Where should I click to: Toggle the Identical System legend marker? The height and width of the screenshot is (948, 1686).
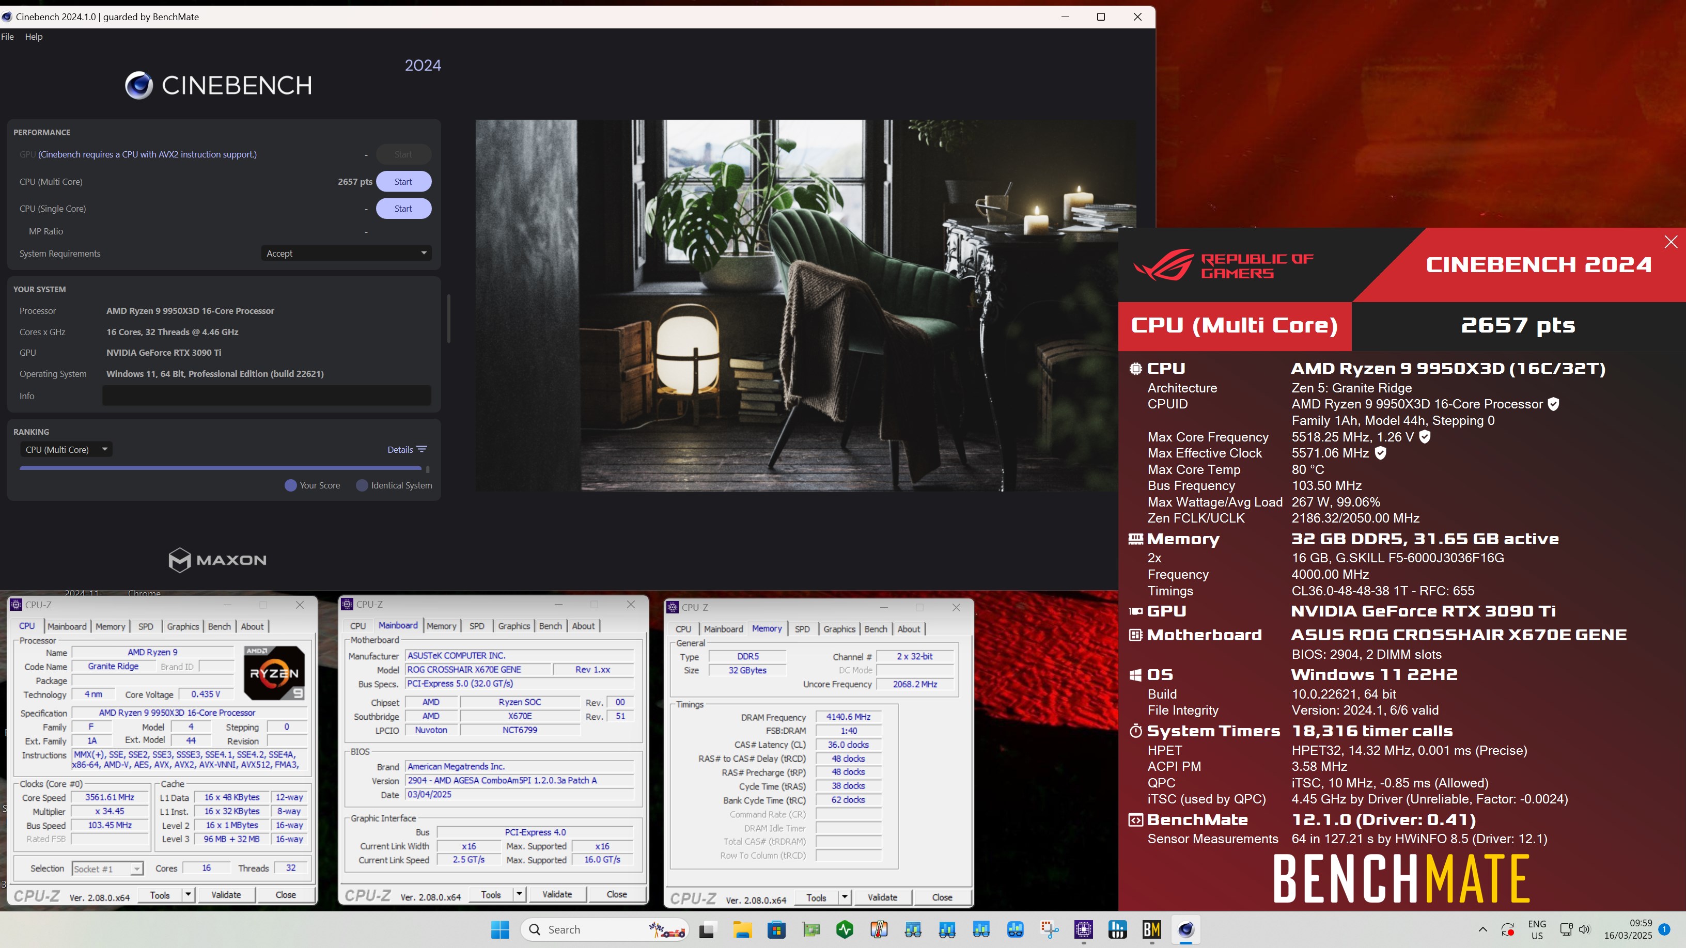(361, 485)
